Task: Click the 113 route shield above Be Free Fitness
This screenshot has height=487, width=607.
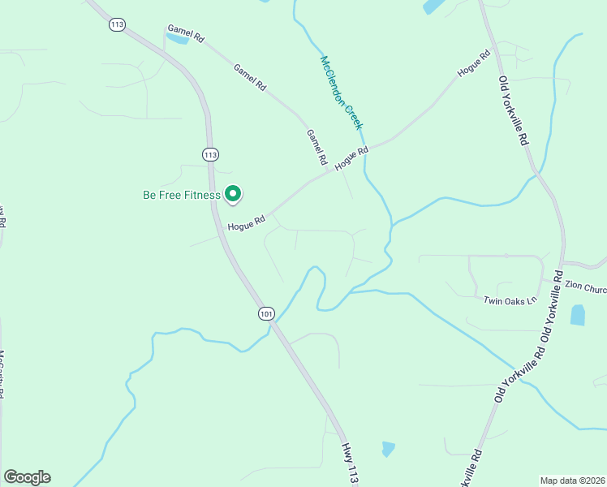Action: 210,155
